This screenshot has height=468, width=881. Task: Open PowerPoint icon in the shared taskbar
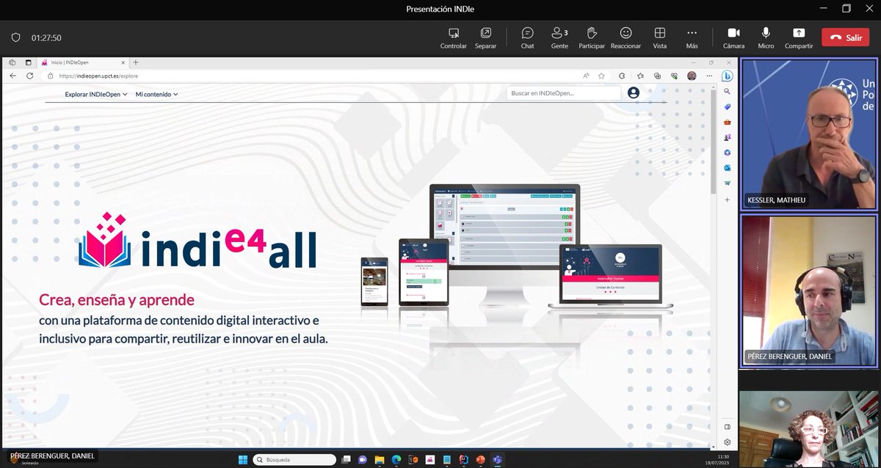tap(482, 459)
